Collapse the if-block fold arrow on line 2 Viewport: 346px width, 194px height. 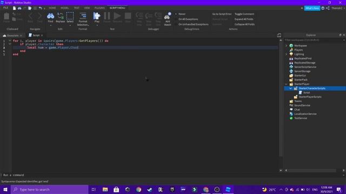coord(10,44)
